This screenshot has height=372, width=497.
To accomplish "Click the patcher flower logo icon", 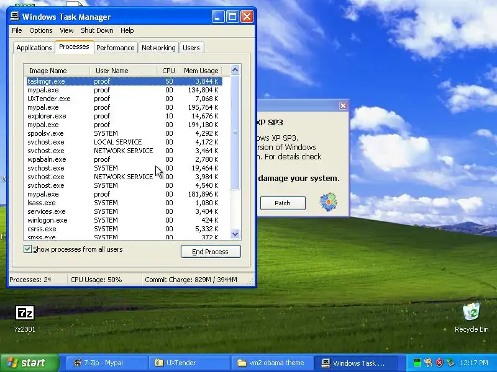I will pyautogui.click(x=329, y=202).
